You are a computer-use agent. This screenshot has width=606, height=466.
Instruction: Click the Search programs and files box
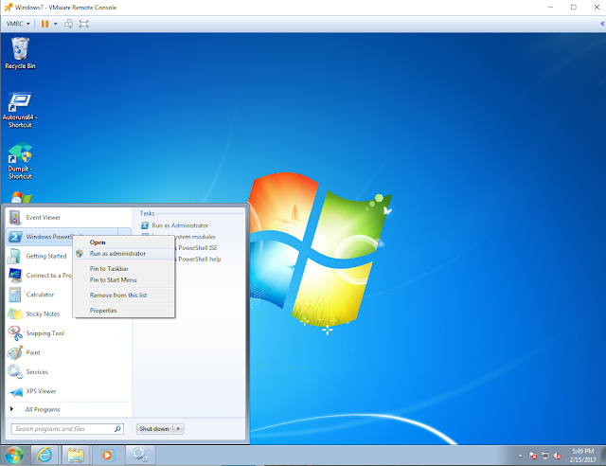(x=67, y=429)
